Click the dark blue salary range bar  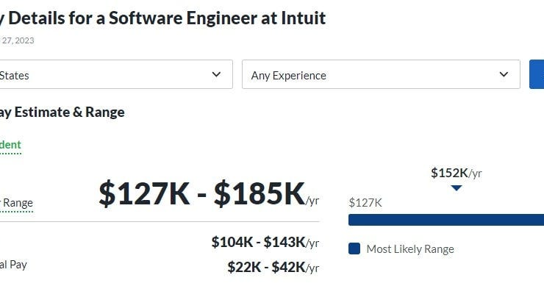(x=446, y=220)
